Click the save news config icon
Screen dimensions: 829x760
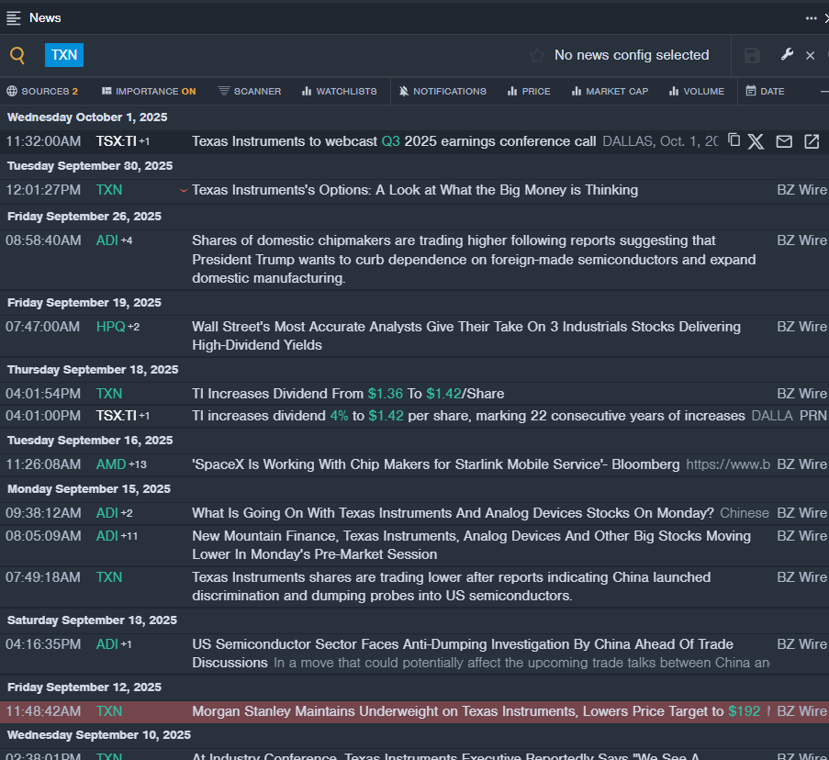click(752, 56)
